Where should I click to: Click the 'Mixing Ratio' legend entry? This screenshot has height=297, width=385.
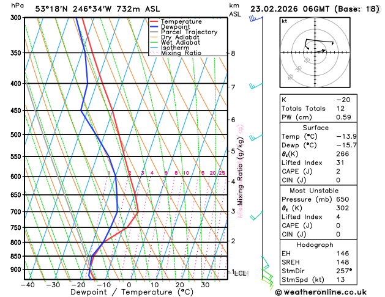[x=181, y=53]
